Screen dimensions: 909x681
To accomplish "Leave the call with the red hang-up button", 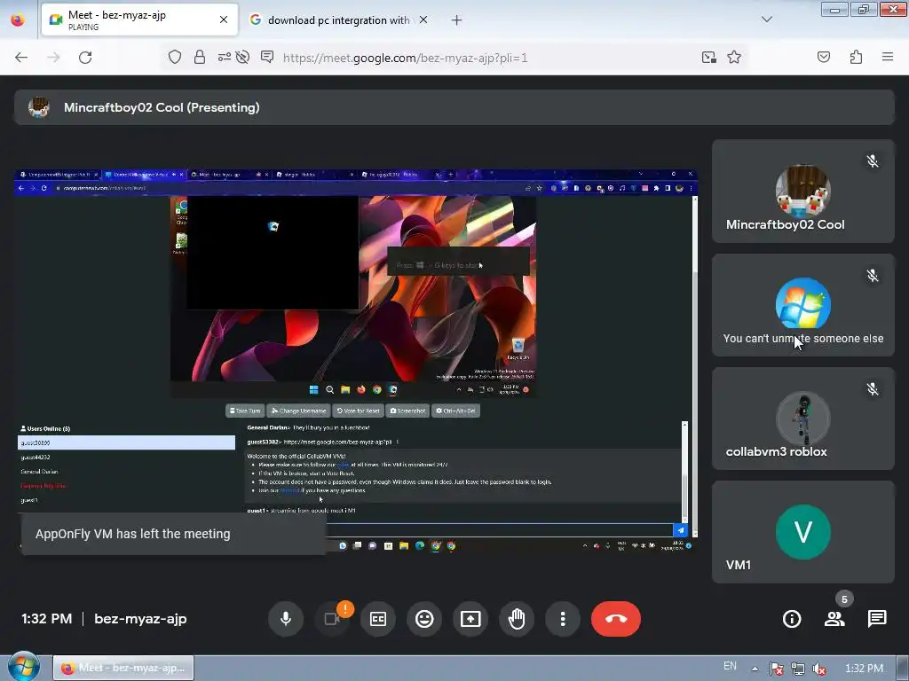I will tap(616, 619).
